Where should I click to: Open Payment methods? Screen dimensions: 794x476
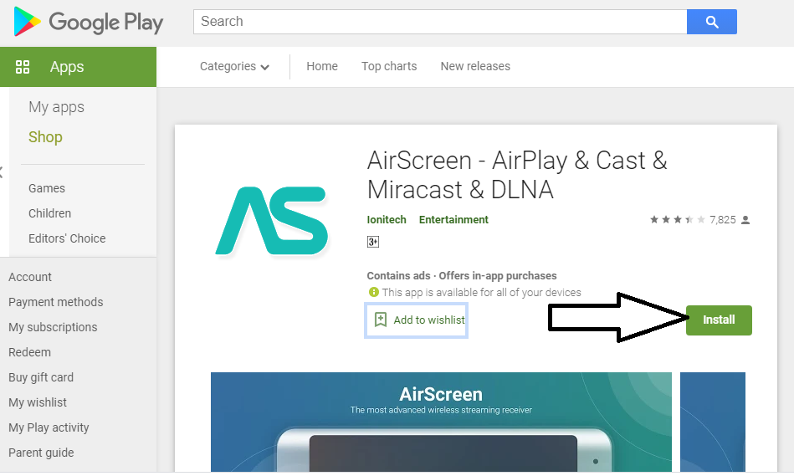[56, 302]
